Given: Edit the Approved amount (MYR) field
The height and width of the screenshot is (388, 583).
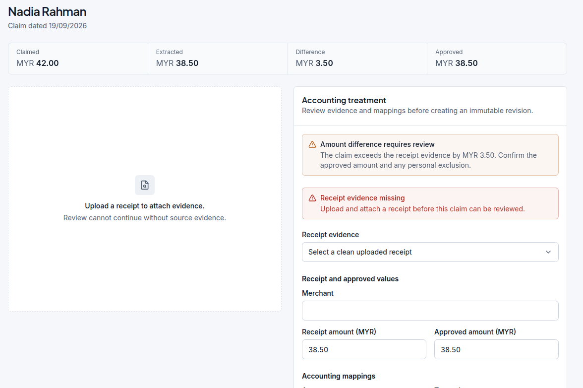Looking at the screenshot, I should (x=496, y=349).
